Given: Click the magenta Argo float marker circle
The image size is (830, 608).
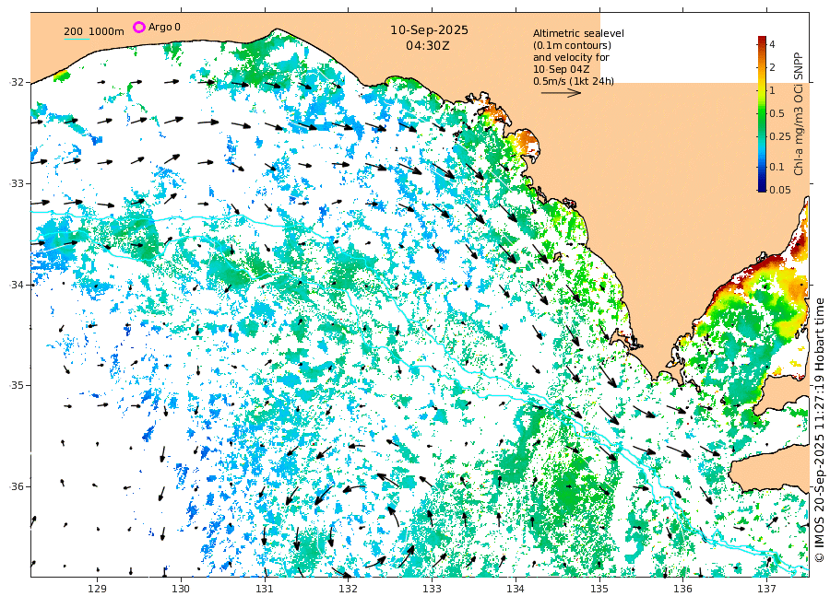Looking at the screenshot, I should (x=138, y=27).
